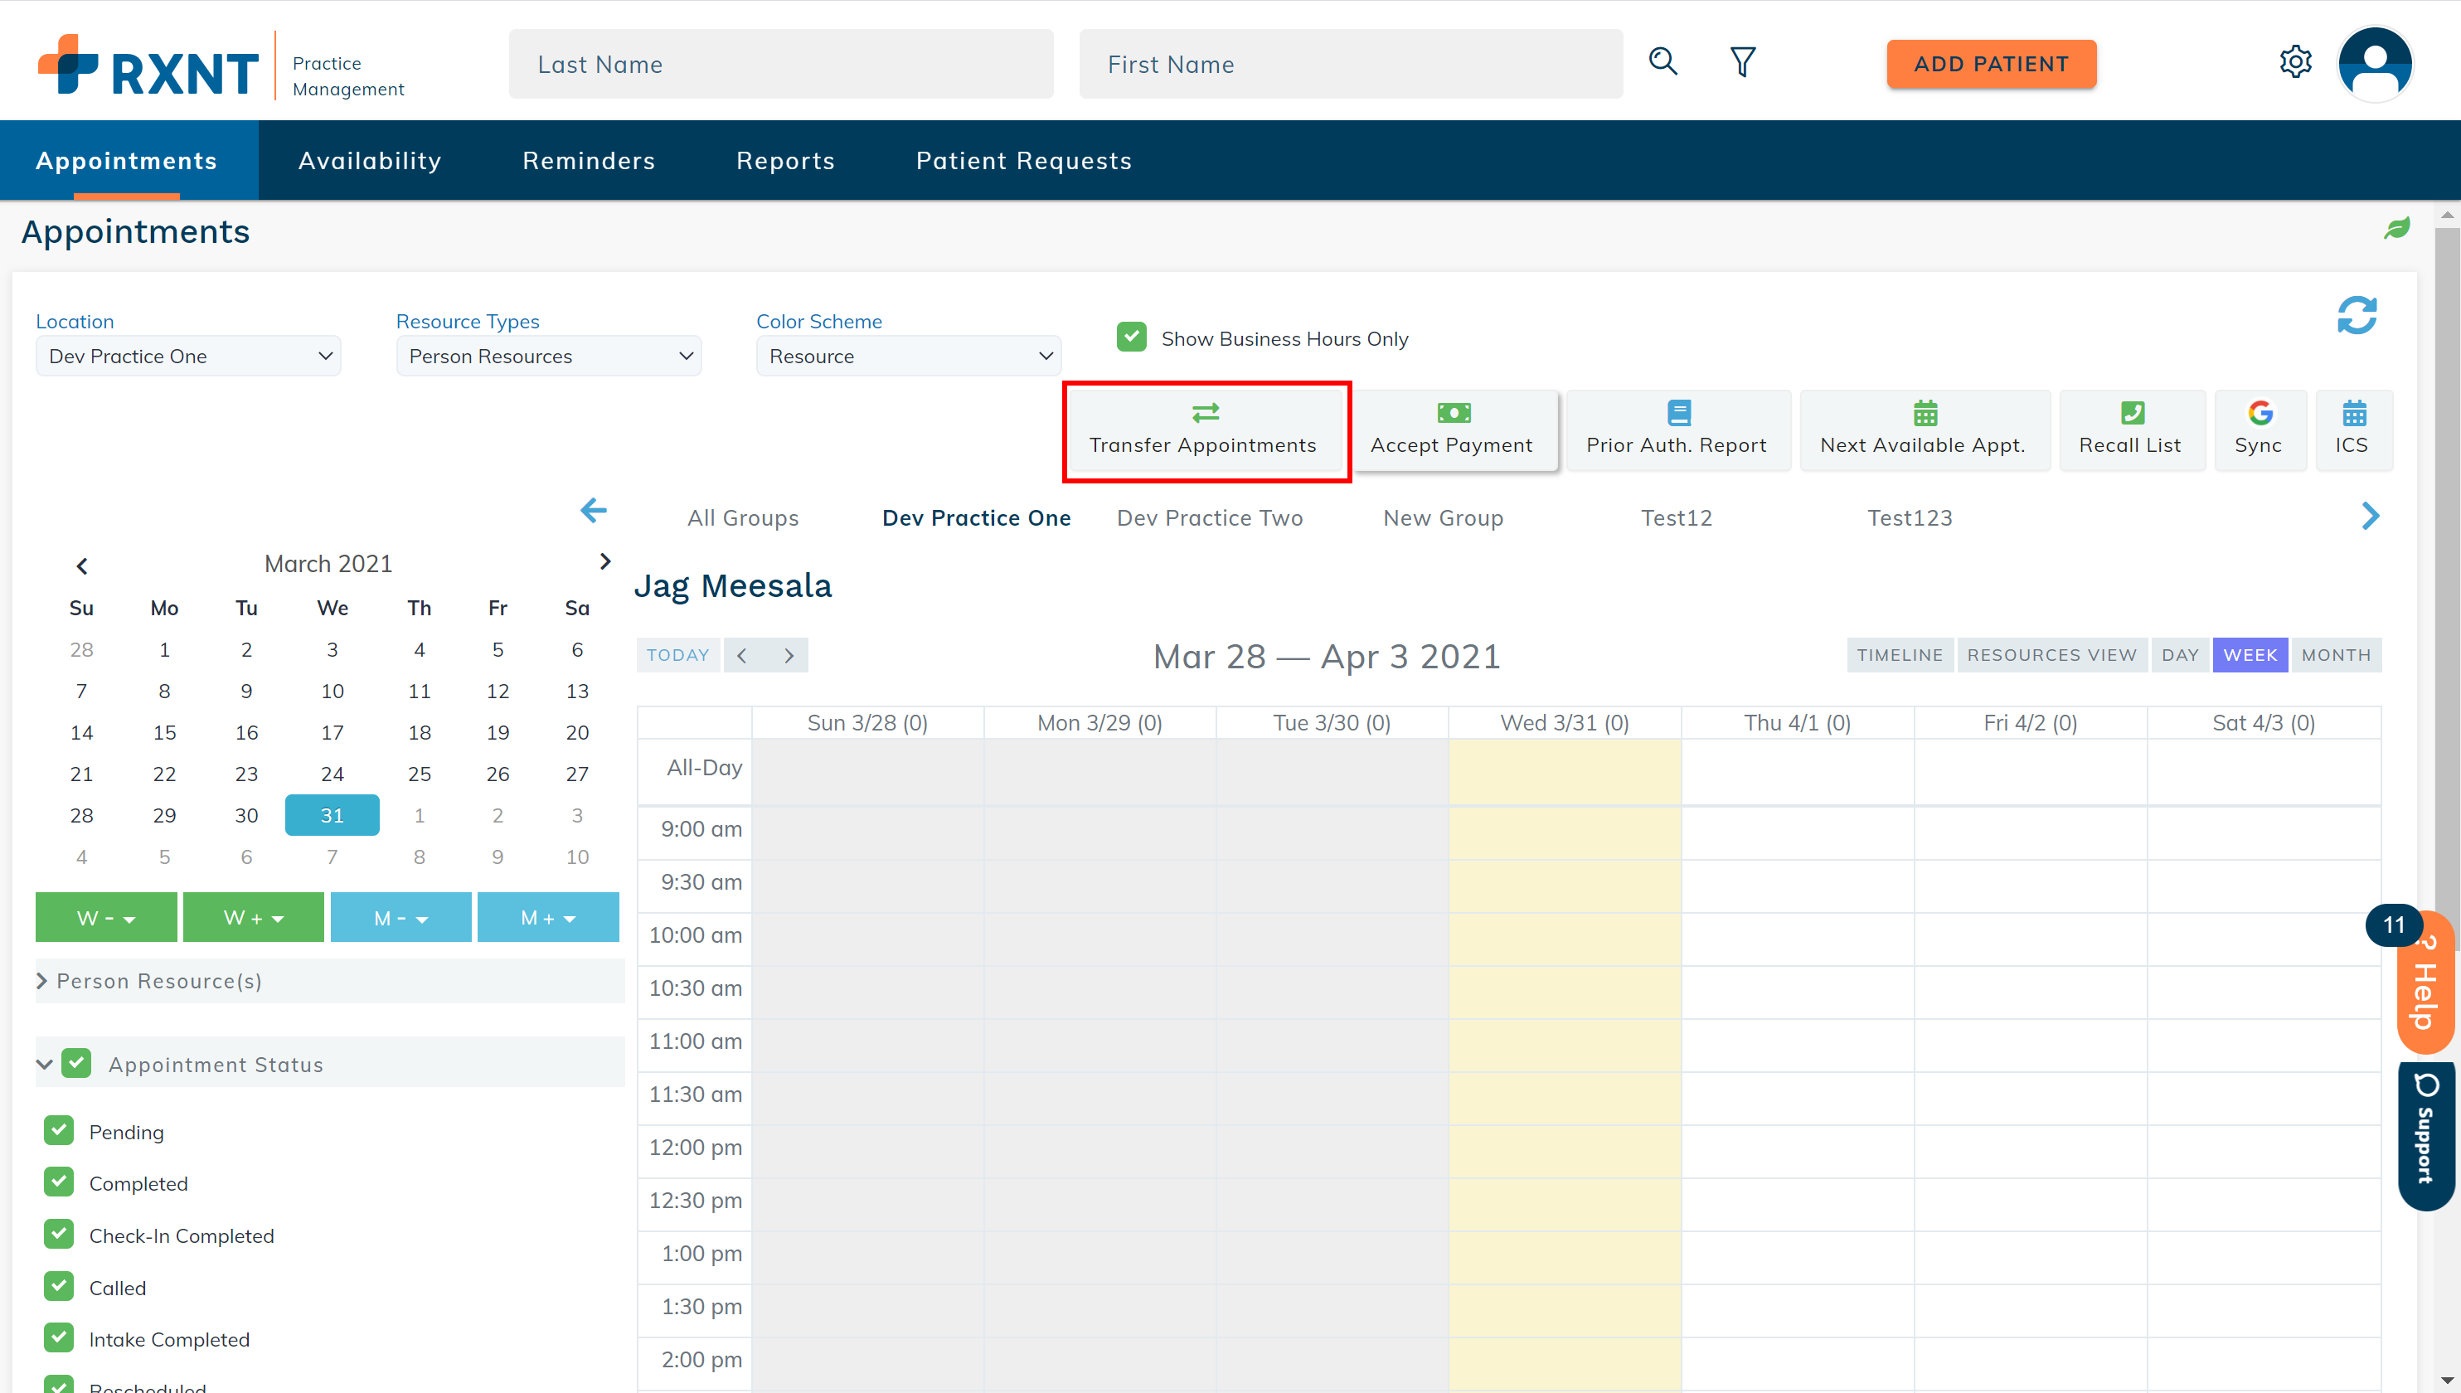Open the W - dropdown button
Screen dimensions: 2461x1393
(x=106, y=918)
